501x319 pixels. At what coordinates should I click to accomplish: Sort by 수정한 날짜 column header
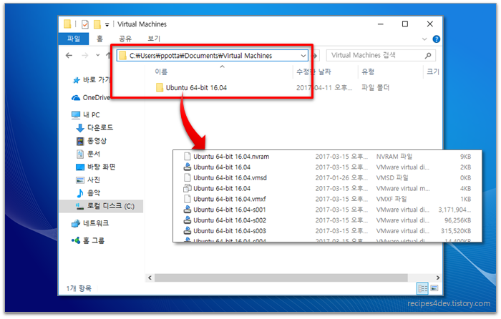[x=313, y=72]
